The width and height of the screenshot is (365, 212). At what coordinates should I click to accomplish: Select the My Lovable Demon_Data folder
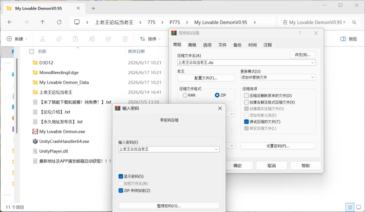tap(64, 82)
